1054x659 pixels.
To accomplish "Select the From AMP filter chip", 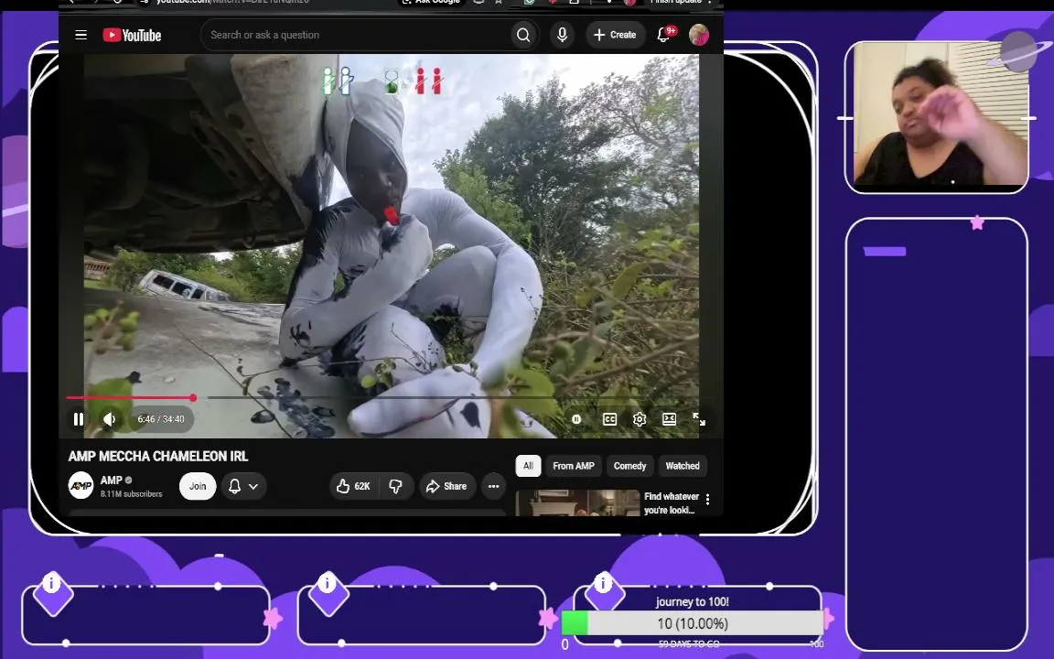I will coord(574,466).
